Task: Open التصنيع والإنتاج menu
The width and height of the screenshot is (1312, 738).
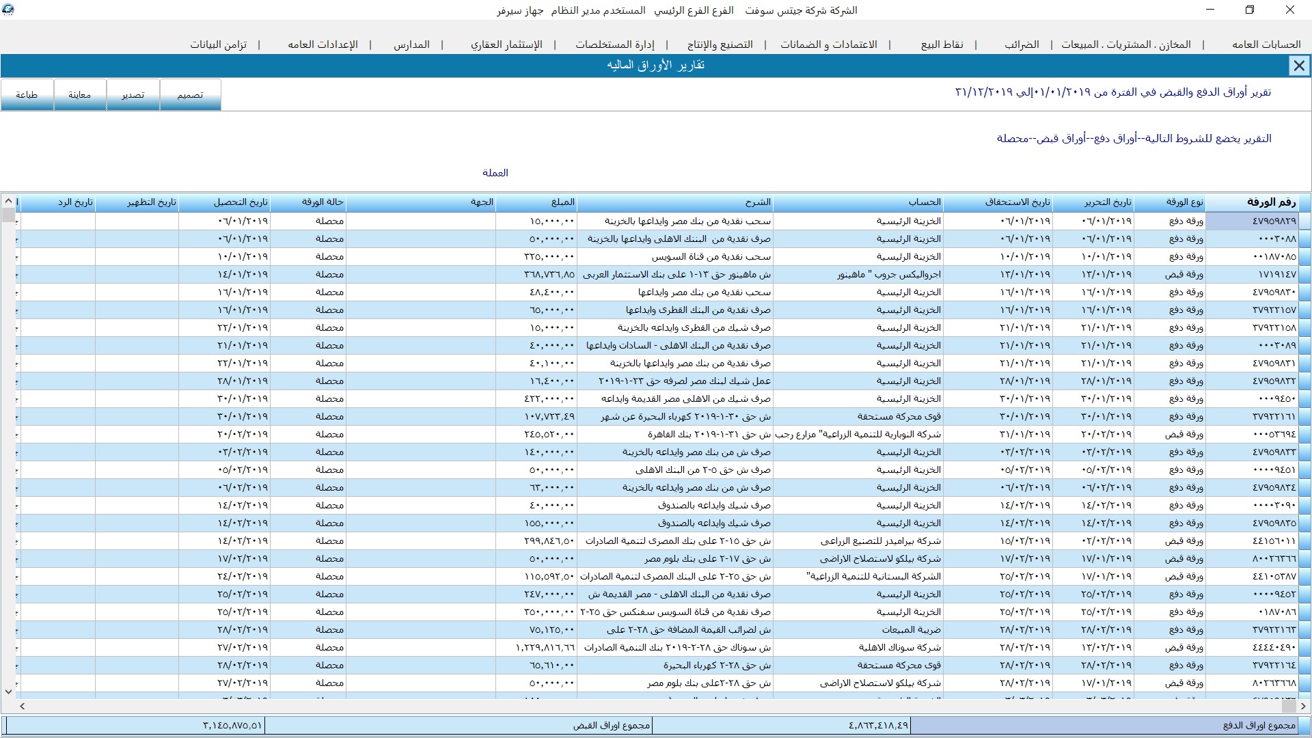Action: [720, 44]
